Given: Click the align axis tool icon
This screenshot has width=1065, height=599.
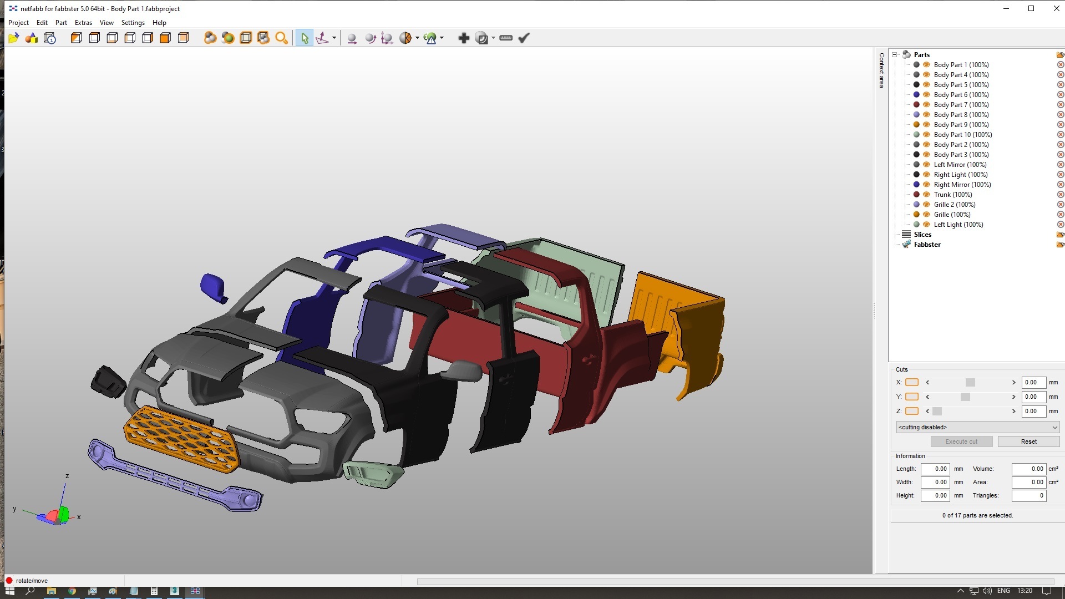Looking at the screenshot, I should pos(322,38).
